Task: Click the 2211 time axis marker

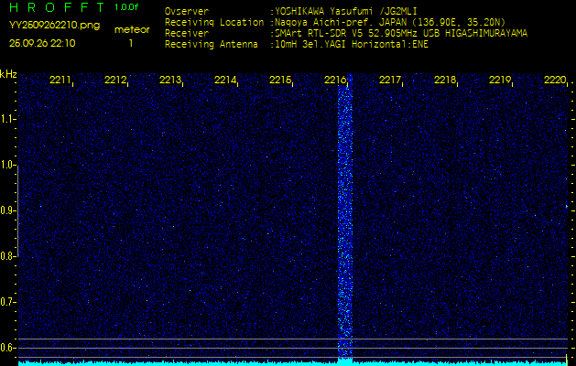Action: (60, 80)
